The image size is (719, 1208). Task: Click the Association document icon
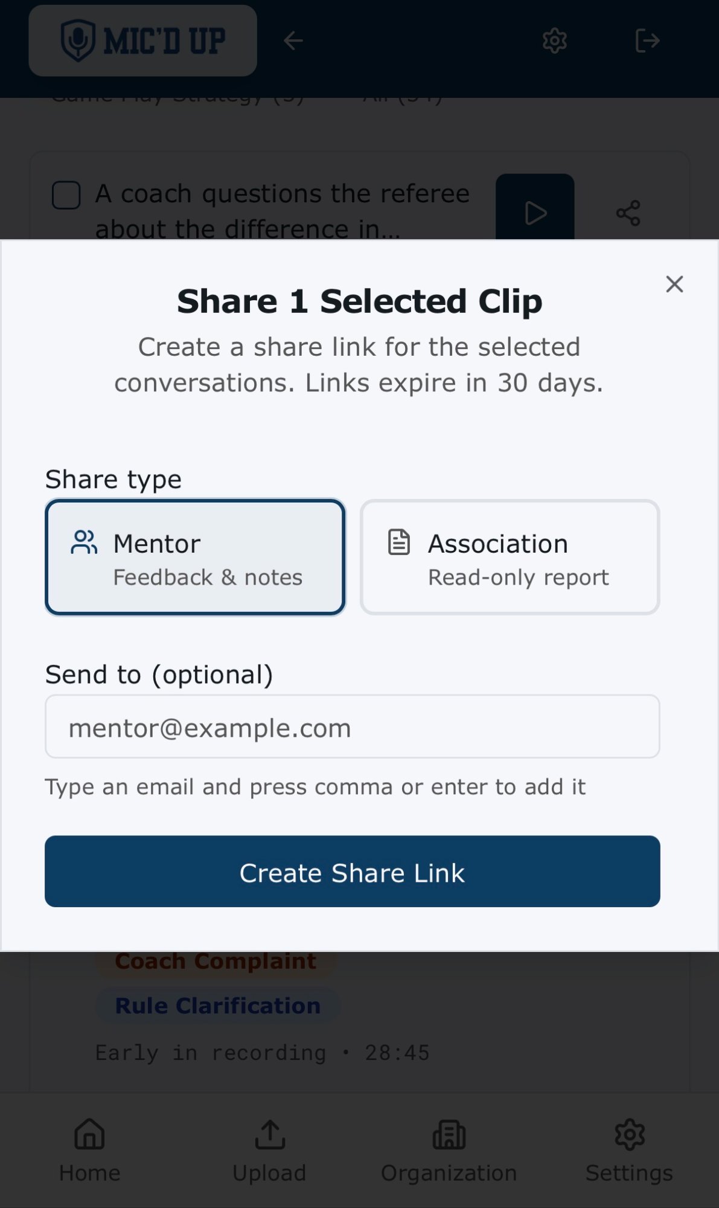coord(399,542)
